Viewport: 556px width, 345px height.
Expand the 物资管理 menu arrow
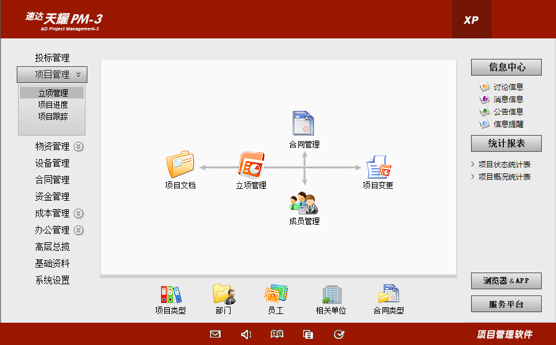click(79, 147)
